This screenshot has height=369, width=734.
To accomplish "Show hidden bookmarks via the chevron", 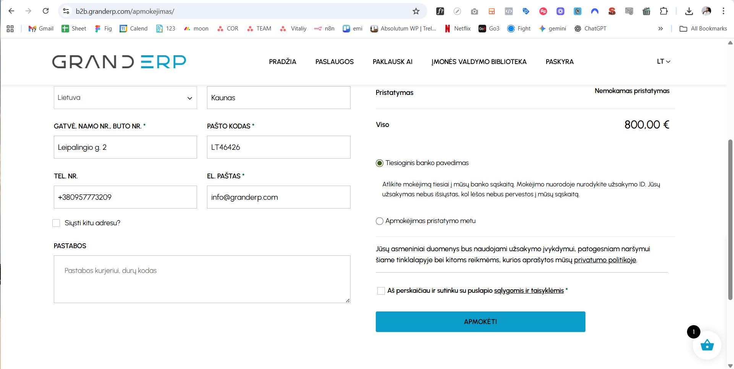I will pos(660,29).
